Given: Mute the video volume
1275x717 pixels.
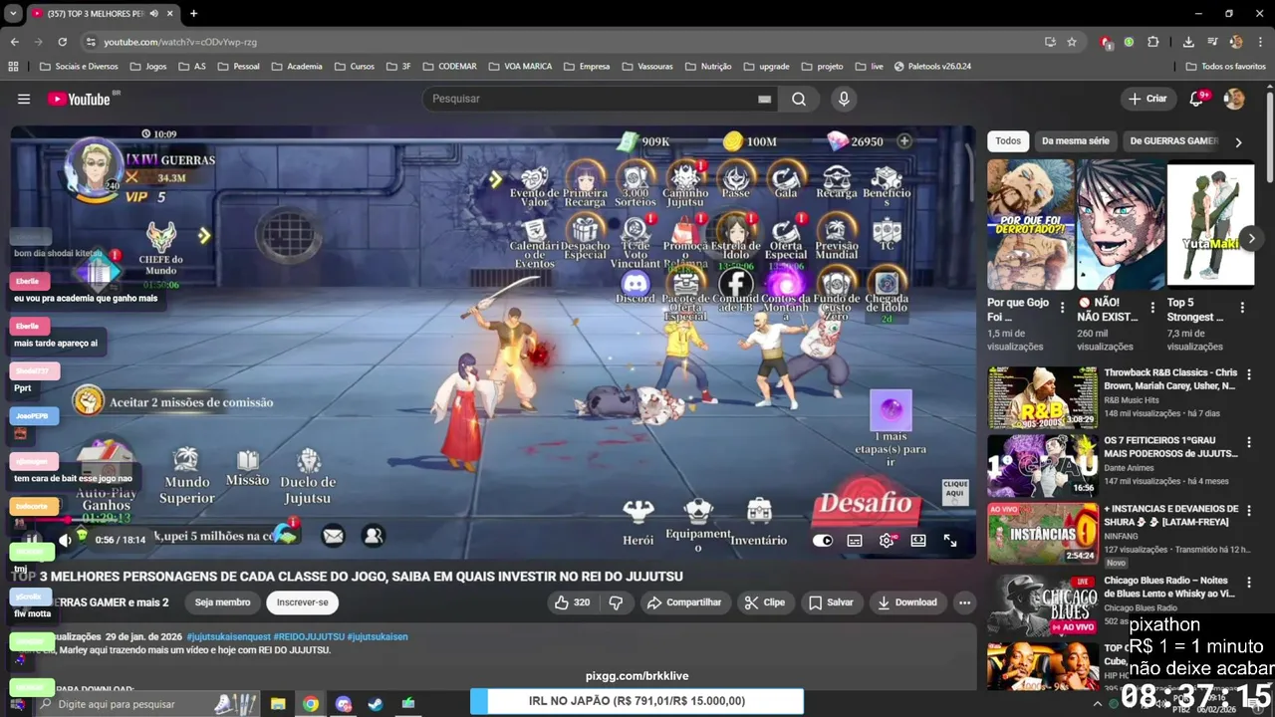Looking at the screenshot, I should click(65, 540).
